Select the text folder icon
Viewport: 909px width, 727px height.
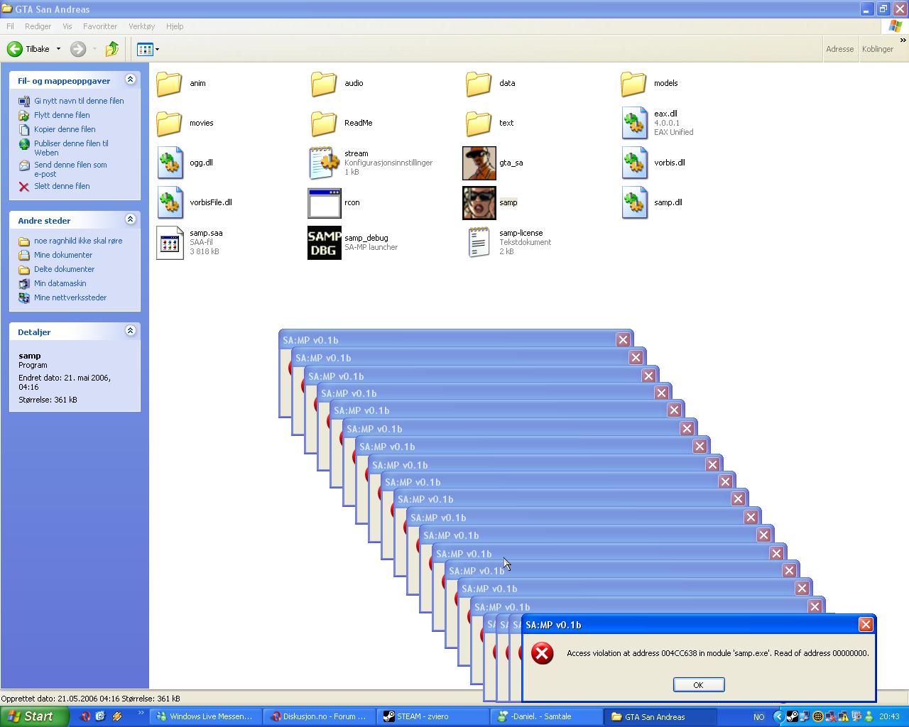479,123
